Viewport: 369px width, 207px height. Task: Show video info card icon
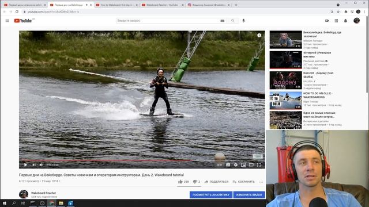click(x=259, y=35)
